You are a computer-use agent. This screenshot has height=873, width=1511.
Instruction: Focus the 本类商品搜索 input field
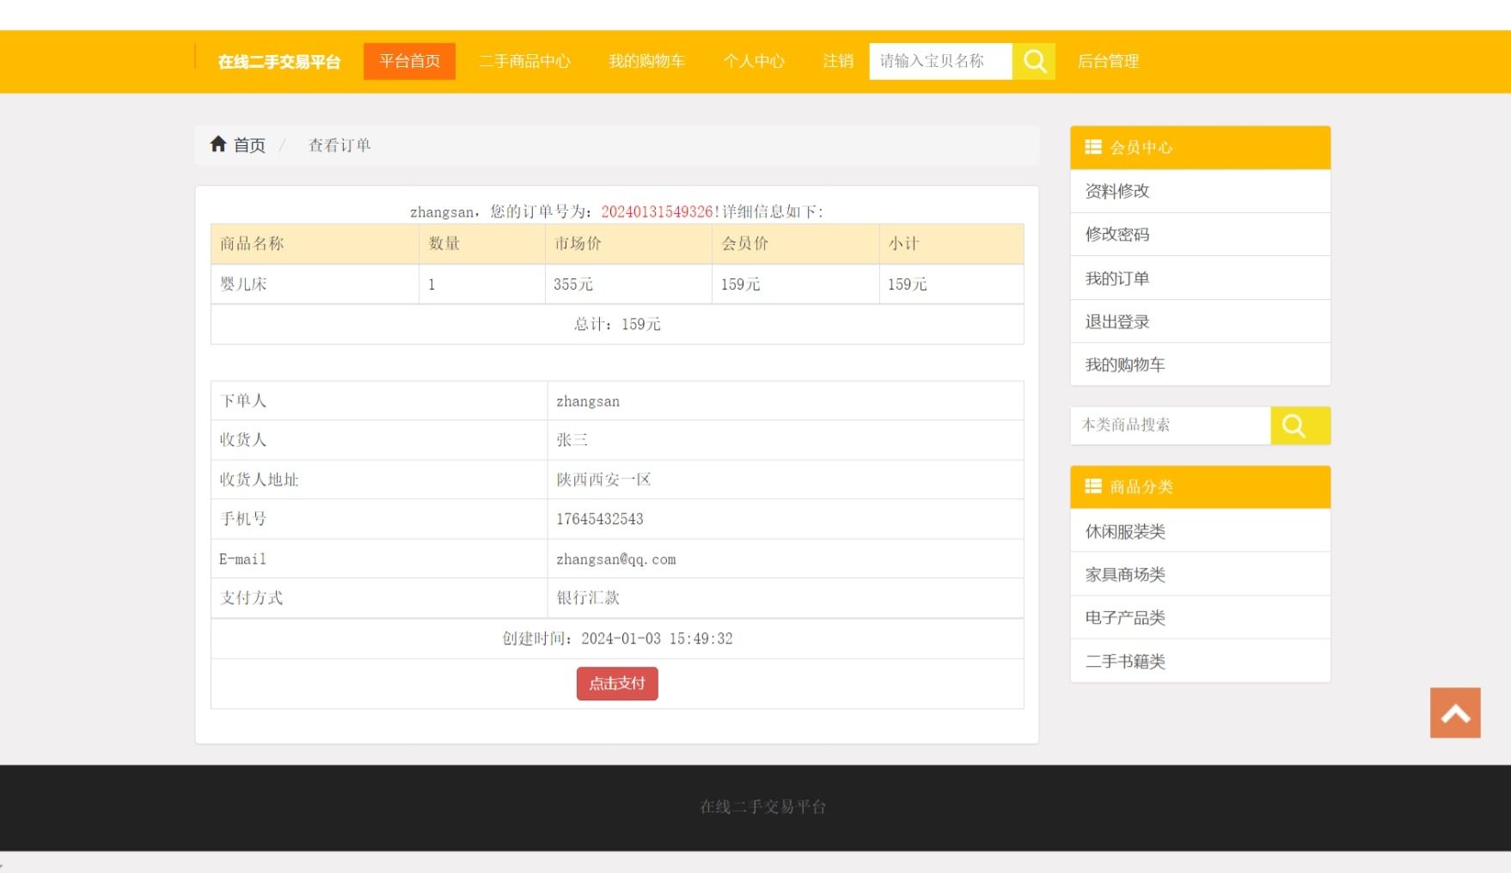point(1170,425)
